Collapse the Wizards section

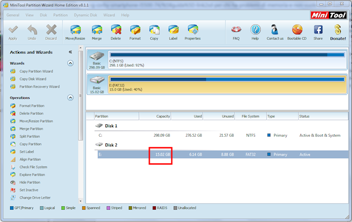70,63
